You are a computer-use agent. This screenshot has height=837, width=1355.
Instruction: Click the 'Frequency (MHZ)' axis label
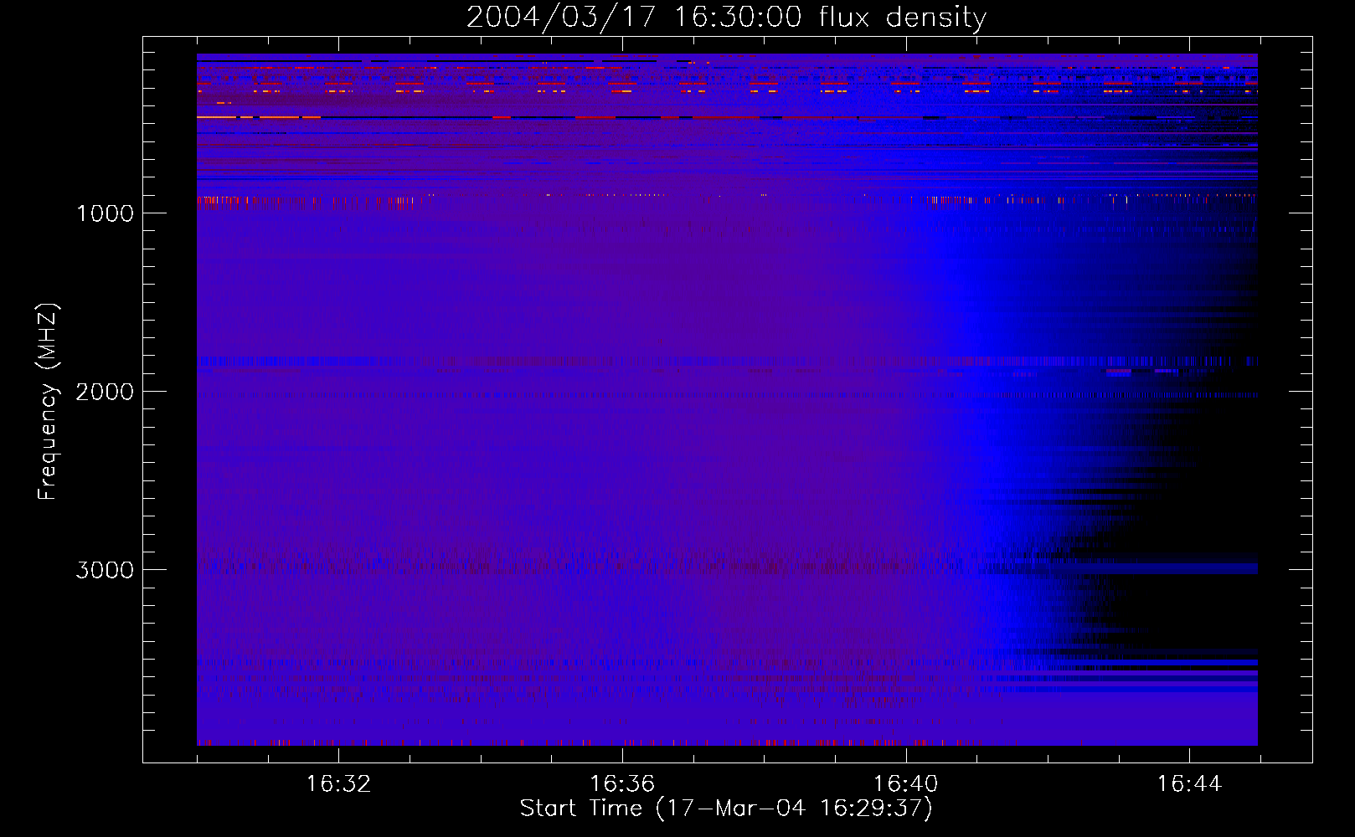pyautogui.click(x=48, y=402)
